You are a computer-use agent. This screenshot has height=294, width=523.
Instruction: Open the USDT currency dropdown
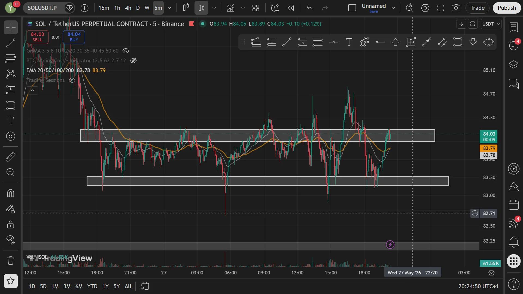[x=491, y=24]
